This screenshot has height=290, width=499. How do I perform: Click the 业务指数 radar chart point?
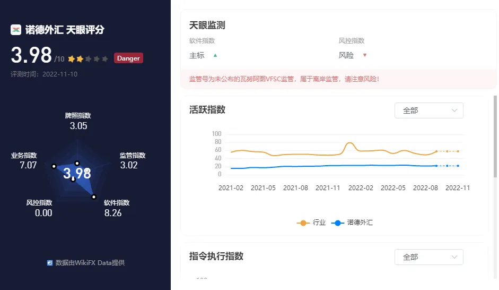[x=54, y=166]
